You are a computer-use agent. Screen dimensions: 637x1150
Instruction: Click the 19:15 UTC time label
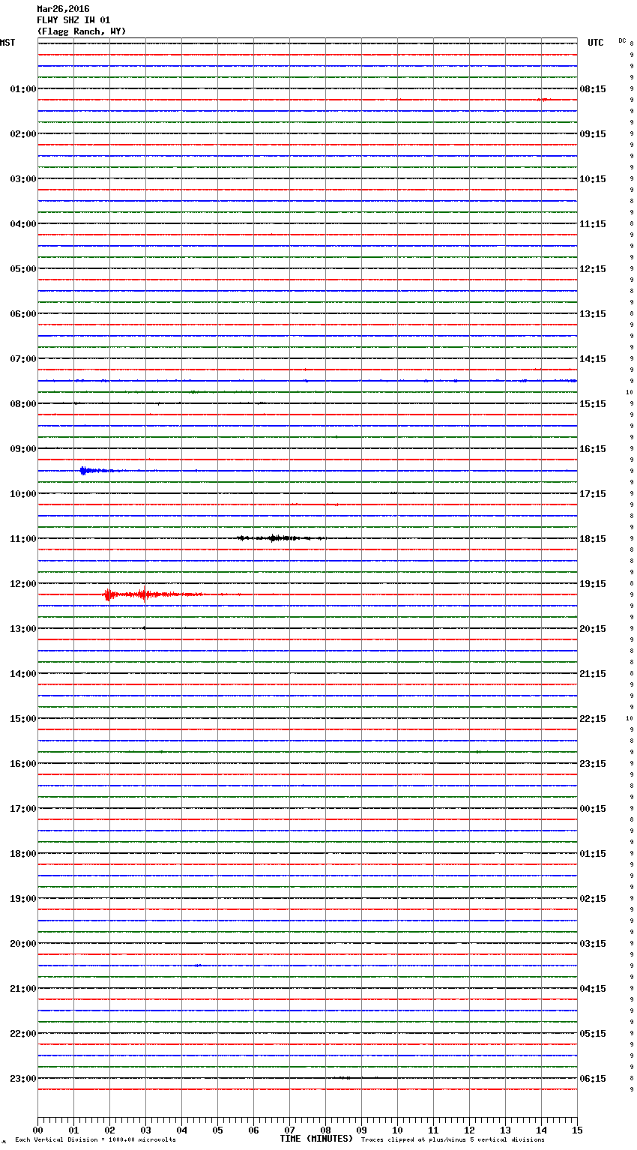point(593,584)
